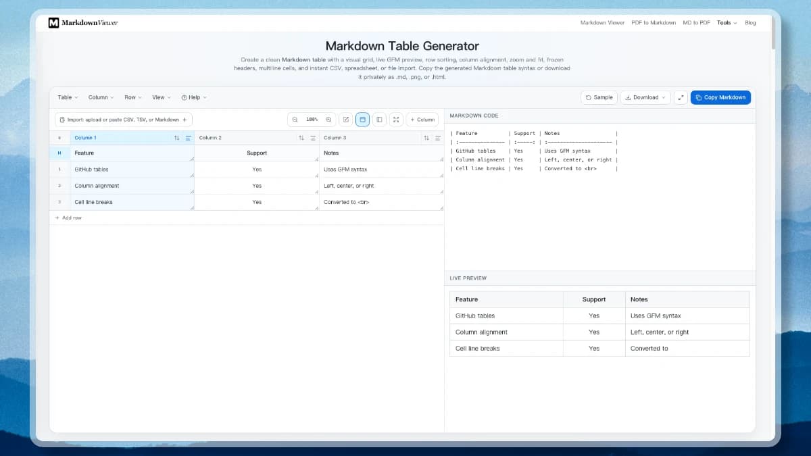This screenshot has width=811, height=456.
Task: Add a new column with + Column
Action: [422, 120]
